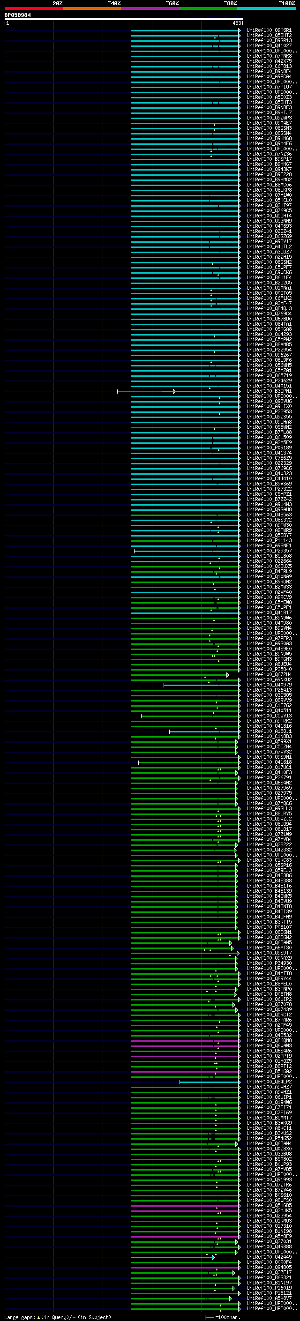Select label UniRef100_Q9M4E7
The width and height of the screenshot is (300, 1321).
pos(269,123)
